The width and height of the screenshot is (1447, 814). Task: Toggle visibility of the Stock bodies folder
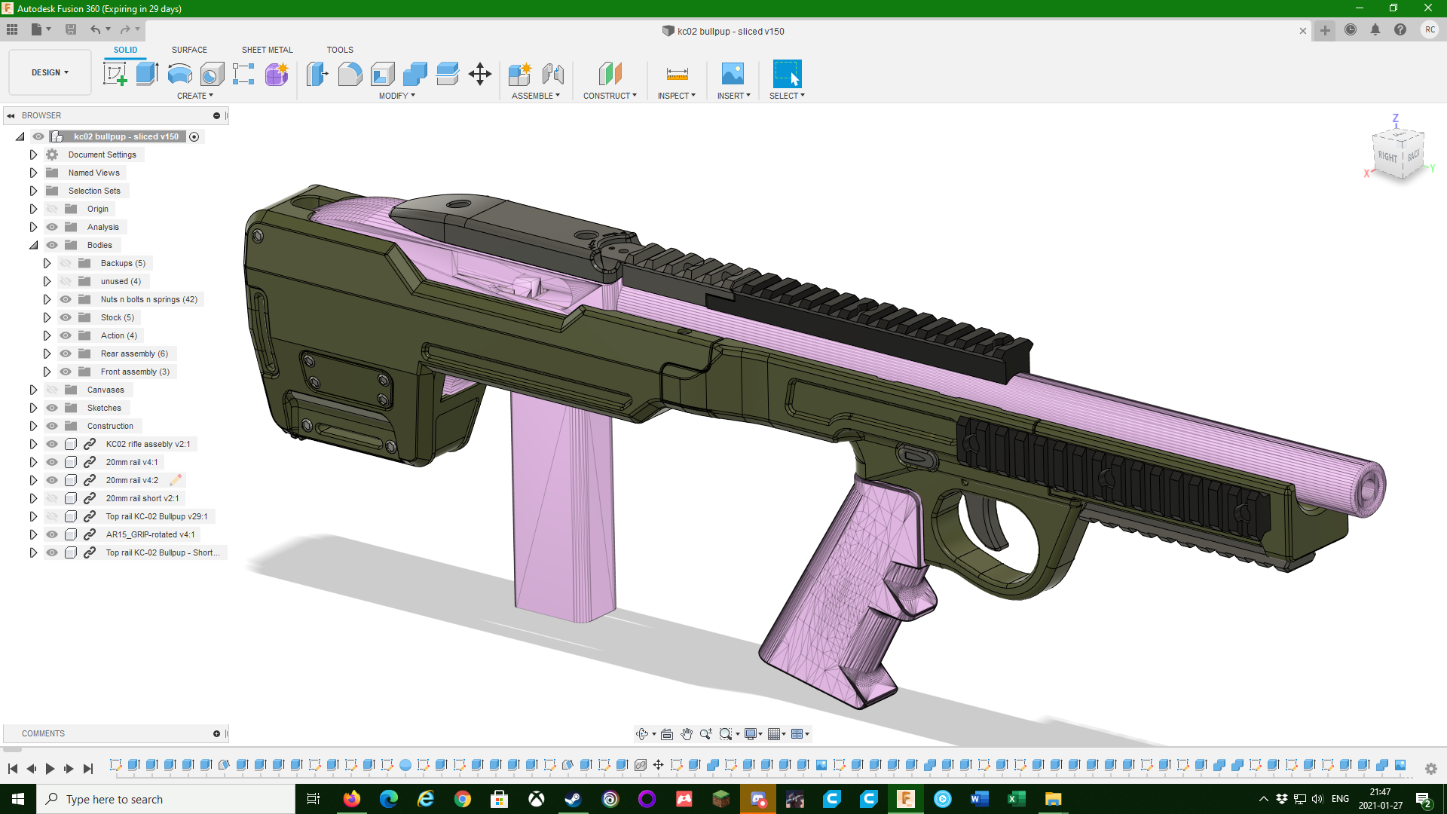coord(65,317)
